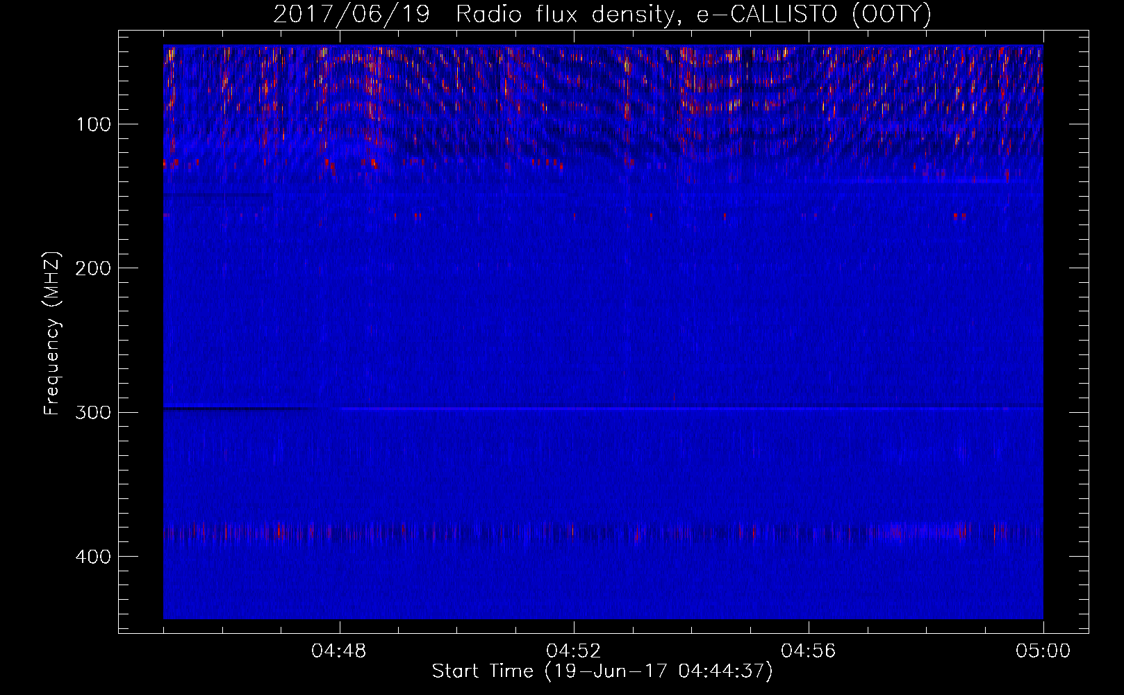This screenshot has width=1124, height=695.
Task: Click the 'Start Time (19-Jun-17 04:44:37)' label
Action: 602,671
